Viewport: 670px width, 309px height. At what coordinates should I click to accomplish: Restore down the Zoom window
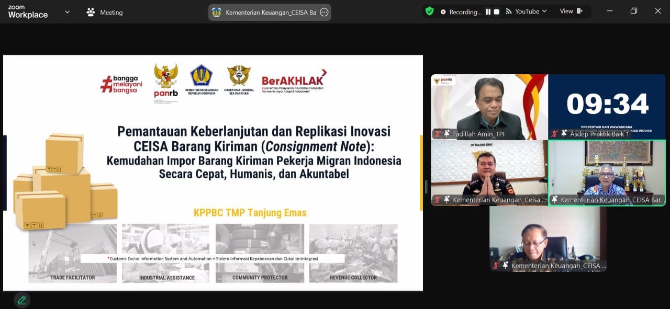coord(634,11)
